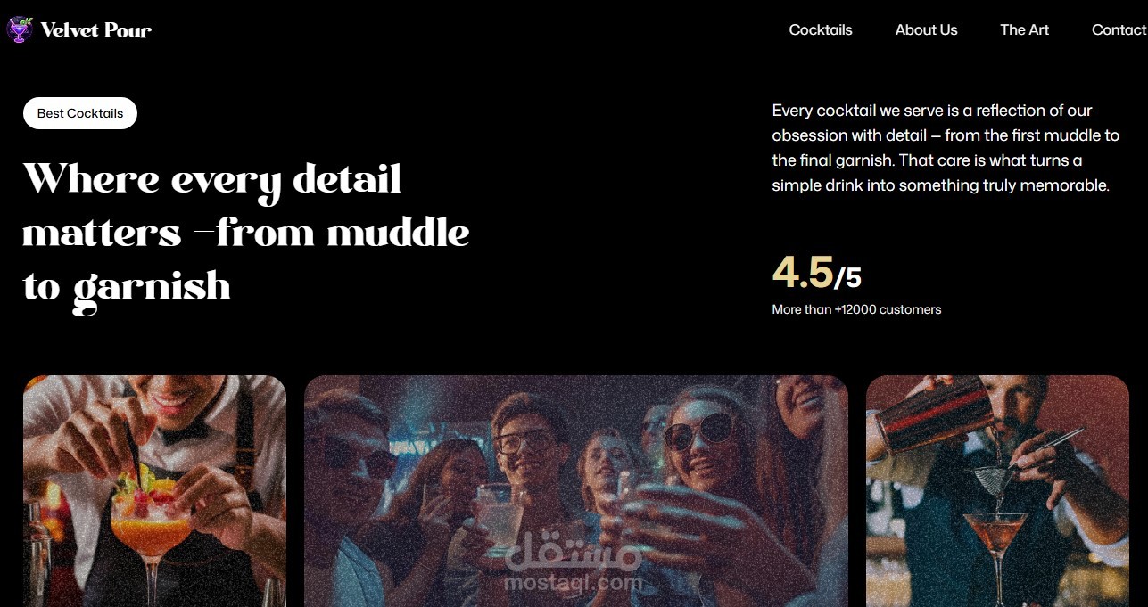Click the white /5 rating text
Screen dimensions: 1148x607
pos(848,277)
